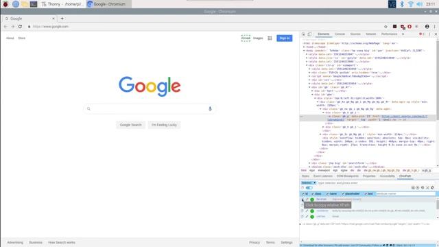The image size is (439, 247).
Task: Switch to the Network tab in DevTools
Action: [x=370, y=34]
